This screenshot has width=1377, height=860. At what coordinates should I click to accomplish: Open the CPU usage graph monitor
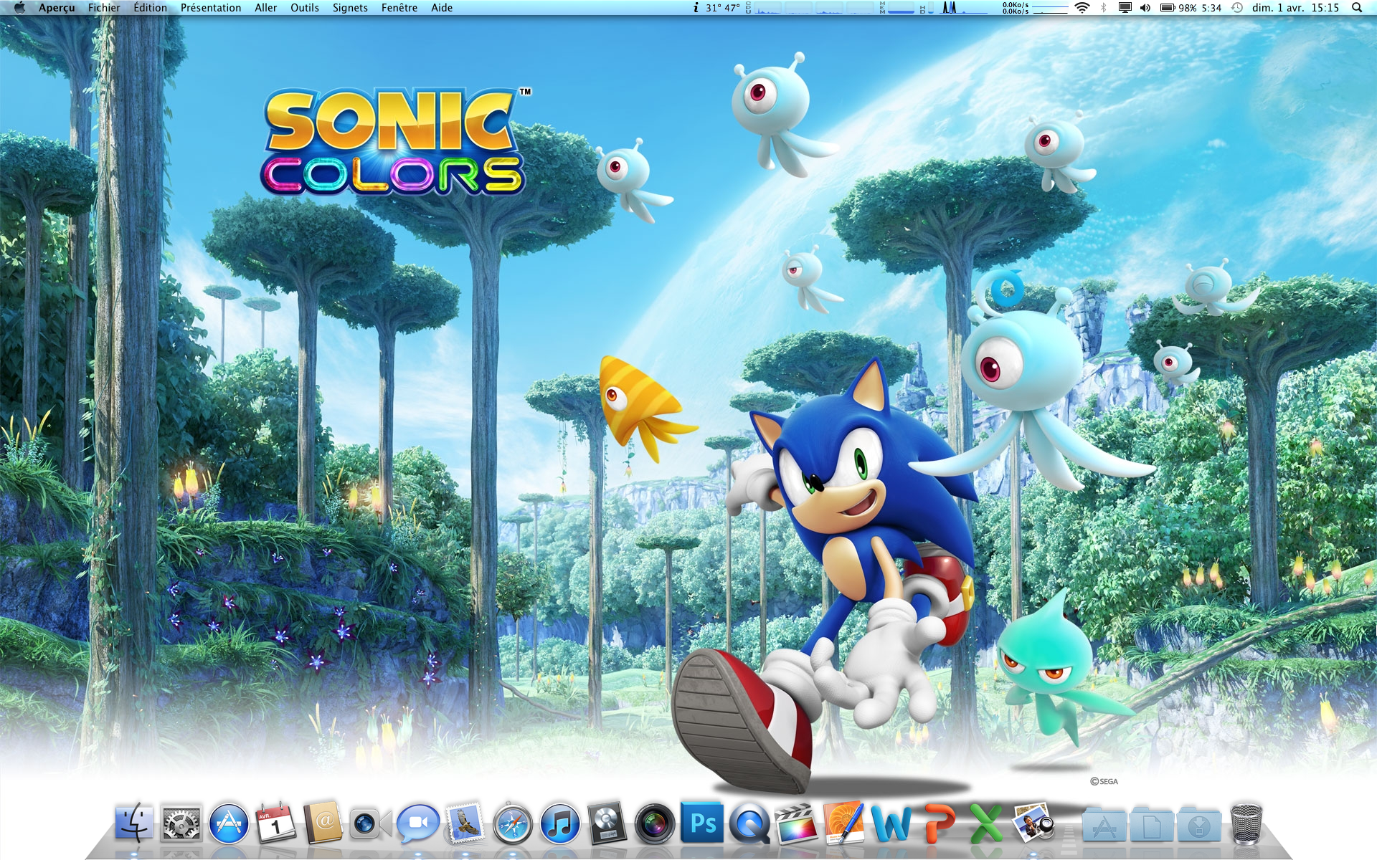tap(811, 8)
